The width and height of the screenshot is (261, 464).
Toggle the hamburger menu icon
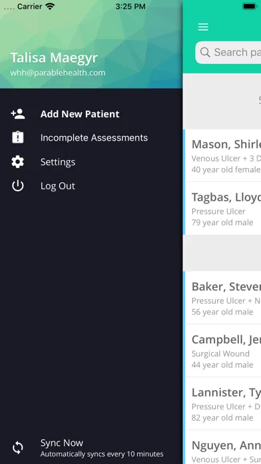(203, 27)
